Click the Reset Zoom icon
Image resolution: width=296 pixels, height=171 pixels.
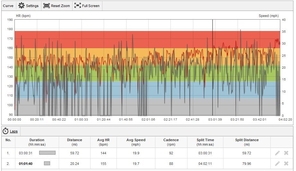coord(47,6)
